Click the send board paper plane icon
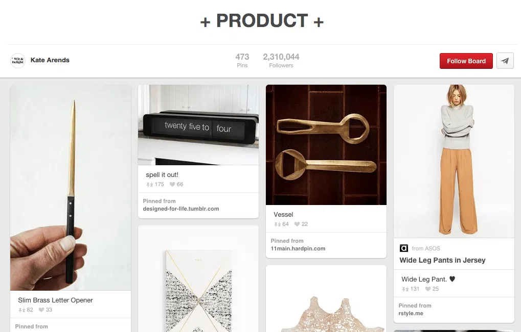This screenshot has height=332, width=521. [x=505, y=61]
